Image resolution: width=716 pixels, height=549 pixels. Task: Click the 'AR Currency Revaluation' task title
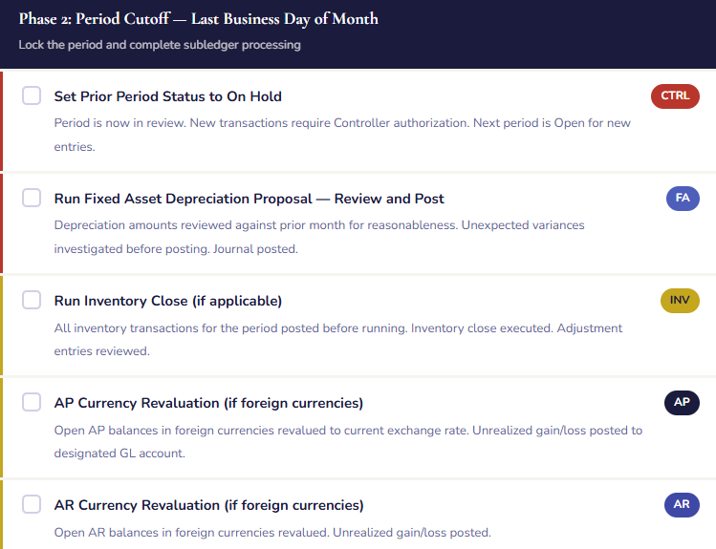point(208,505)
